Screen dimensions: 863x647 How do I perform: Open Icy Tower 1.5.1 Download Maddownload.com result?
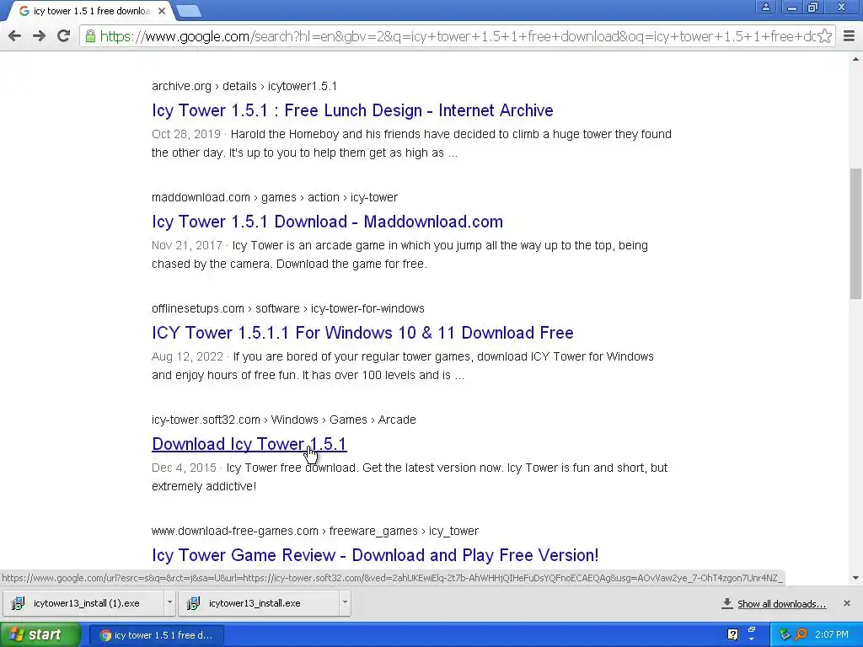point(327,222)
